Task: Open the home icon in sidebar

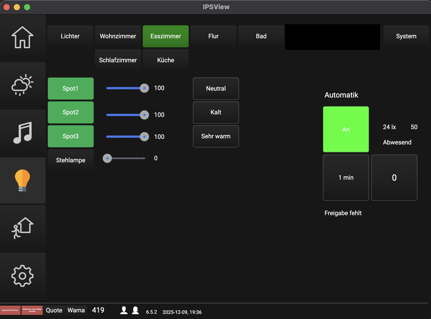Action: tap(22, 38)
